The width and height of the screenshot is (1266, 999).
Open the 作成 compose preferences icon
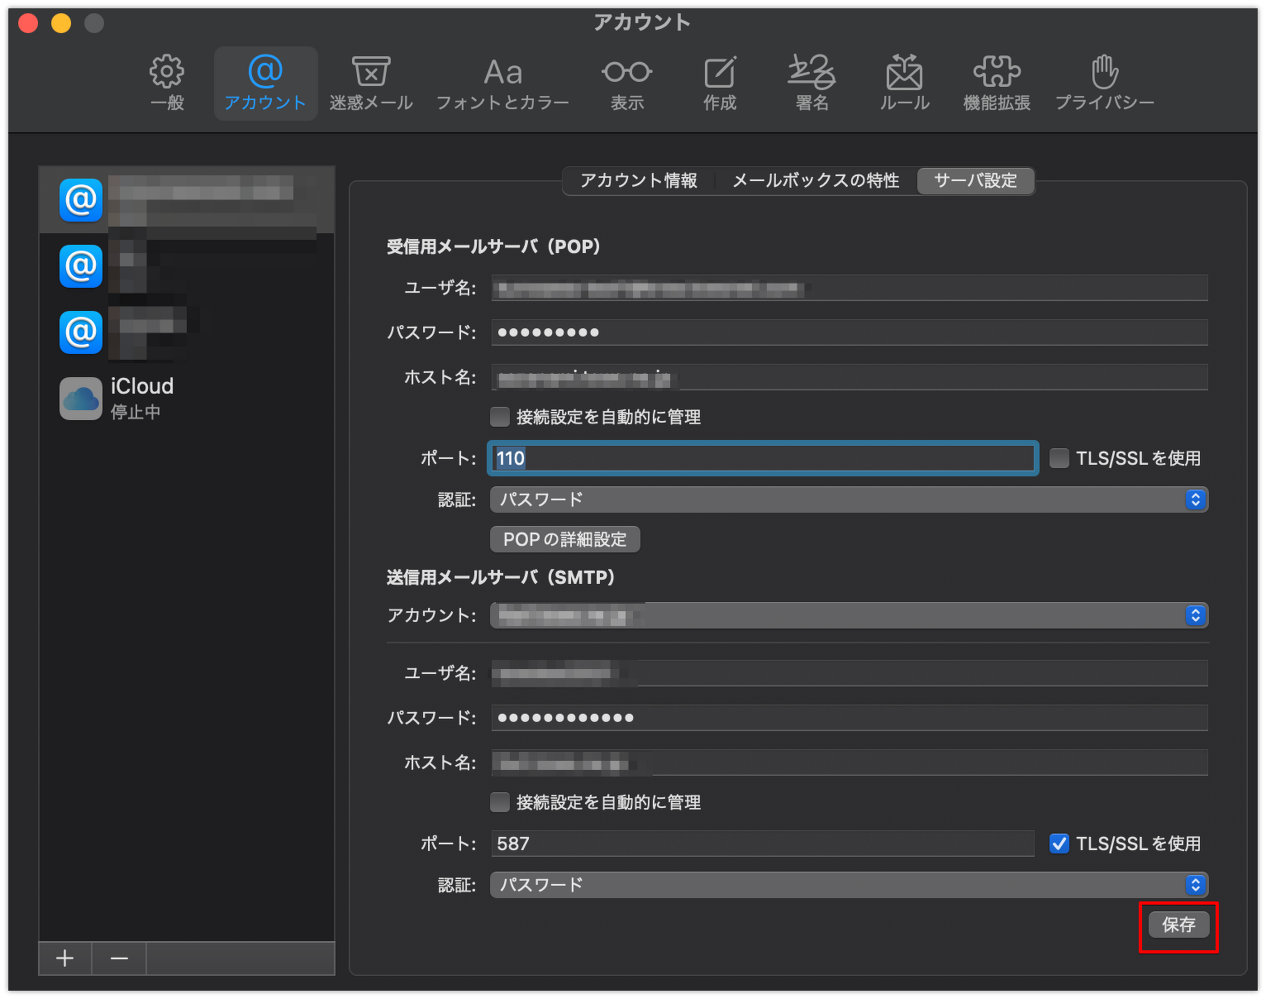(720, 83)
